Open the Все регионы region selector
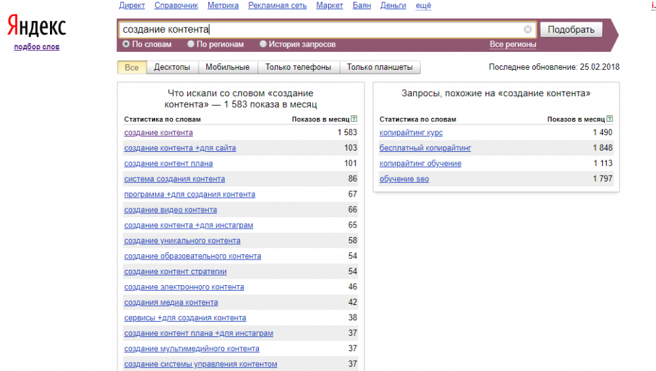The image size is (656, 371). pos(513,44)
